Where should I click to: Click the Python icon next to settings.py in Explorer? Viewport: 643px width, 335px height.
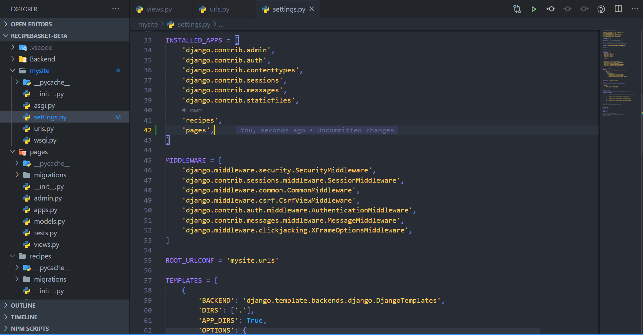coord(27,117)
